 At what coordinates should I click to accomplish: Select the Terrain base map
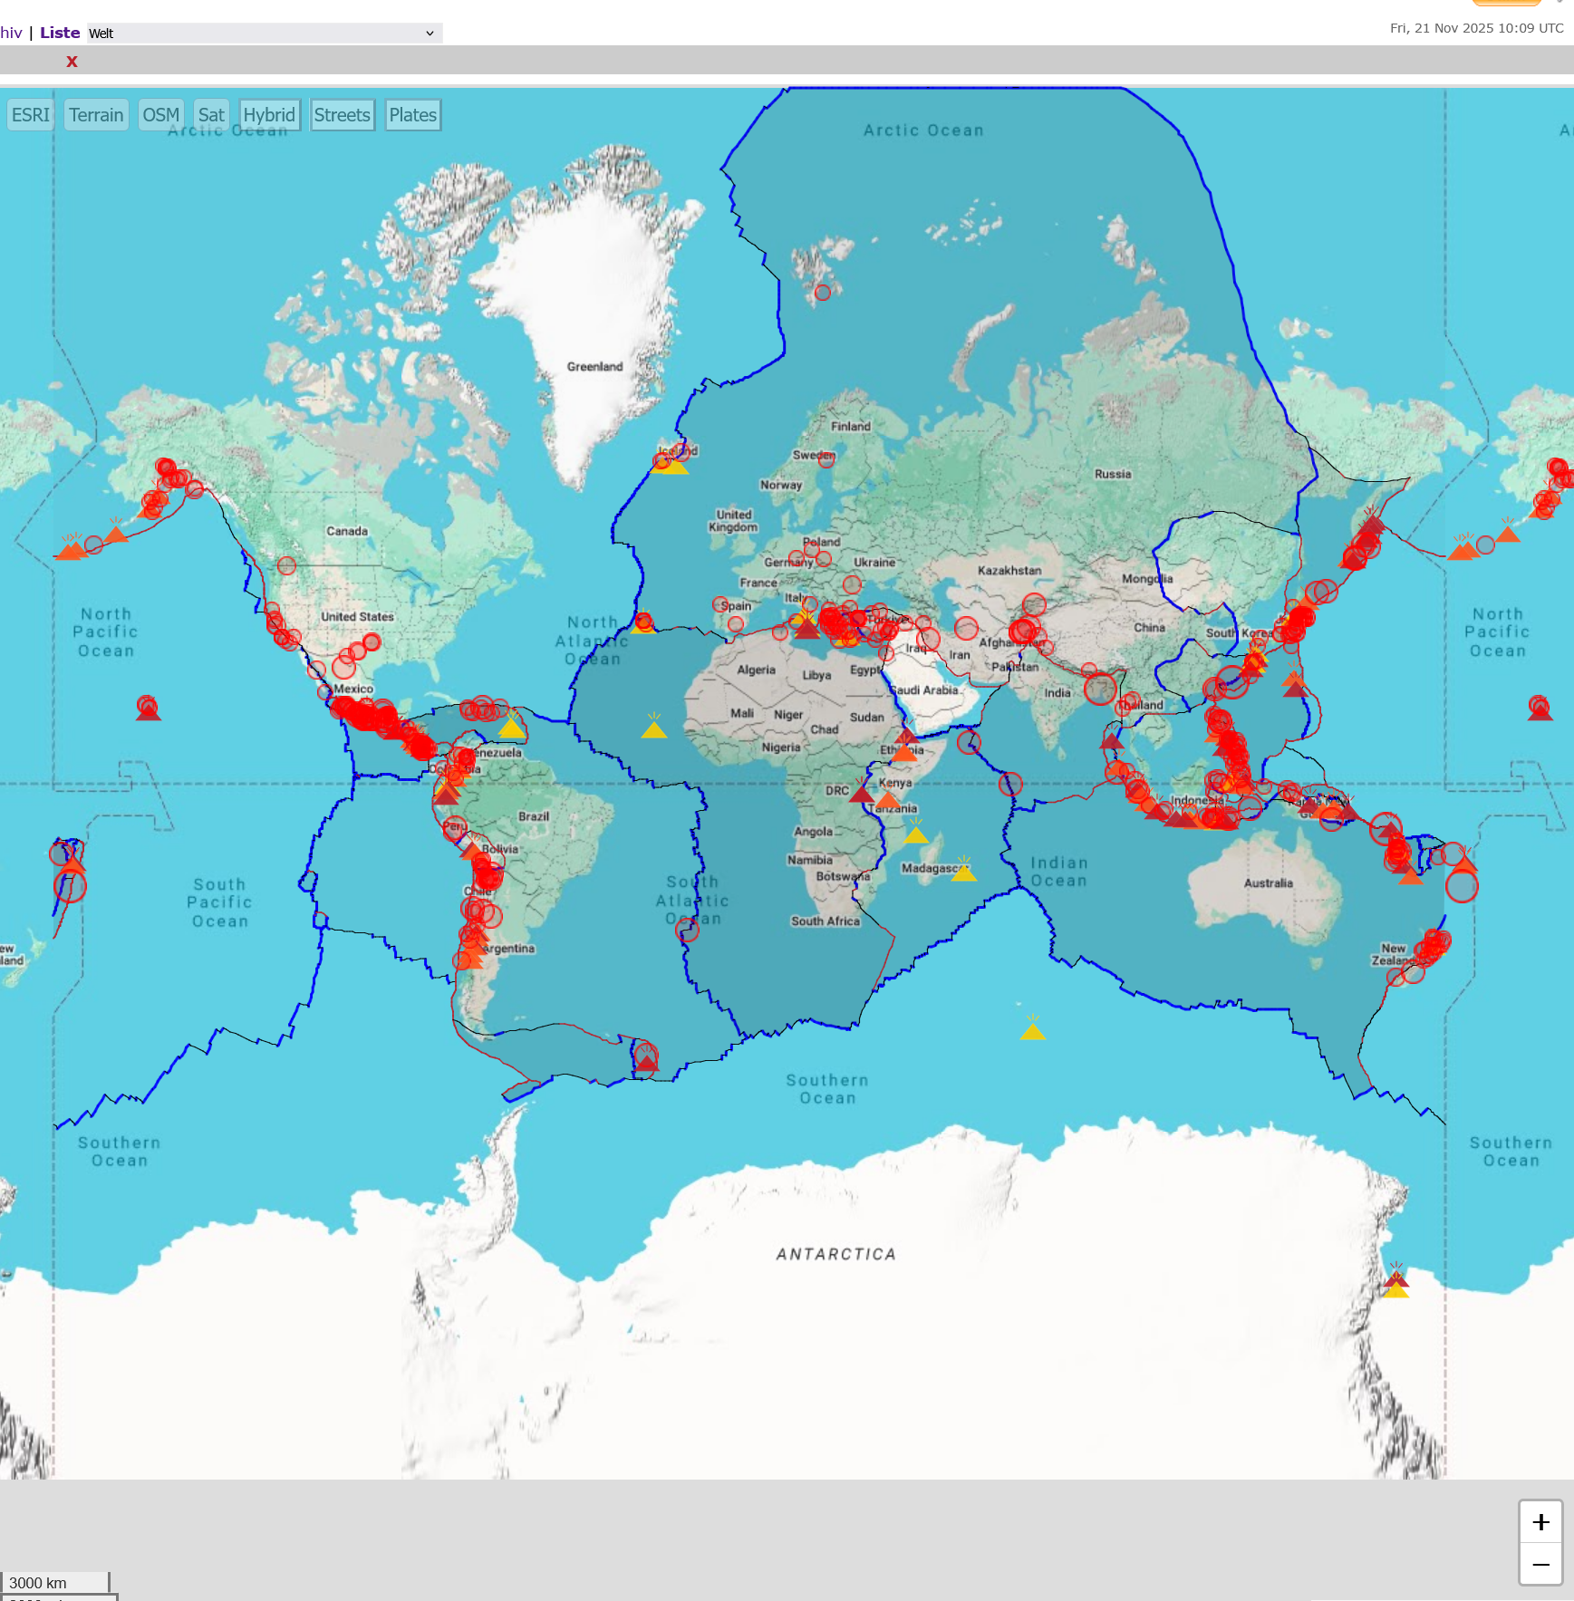point(96,115)
